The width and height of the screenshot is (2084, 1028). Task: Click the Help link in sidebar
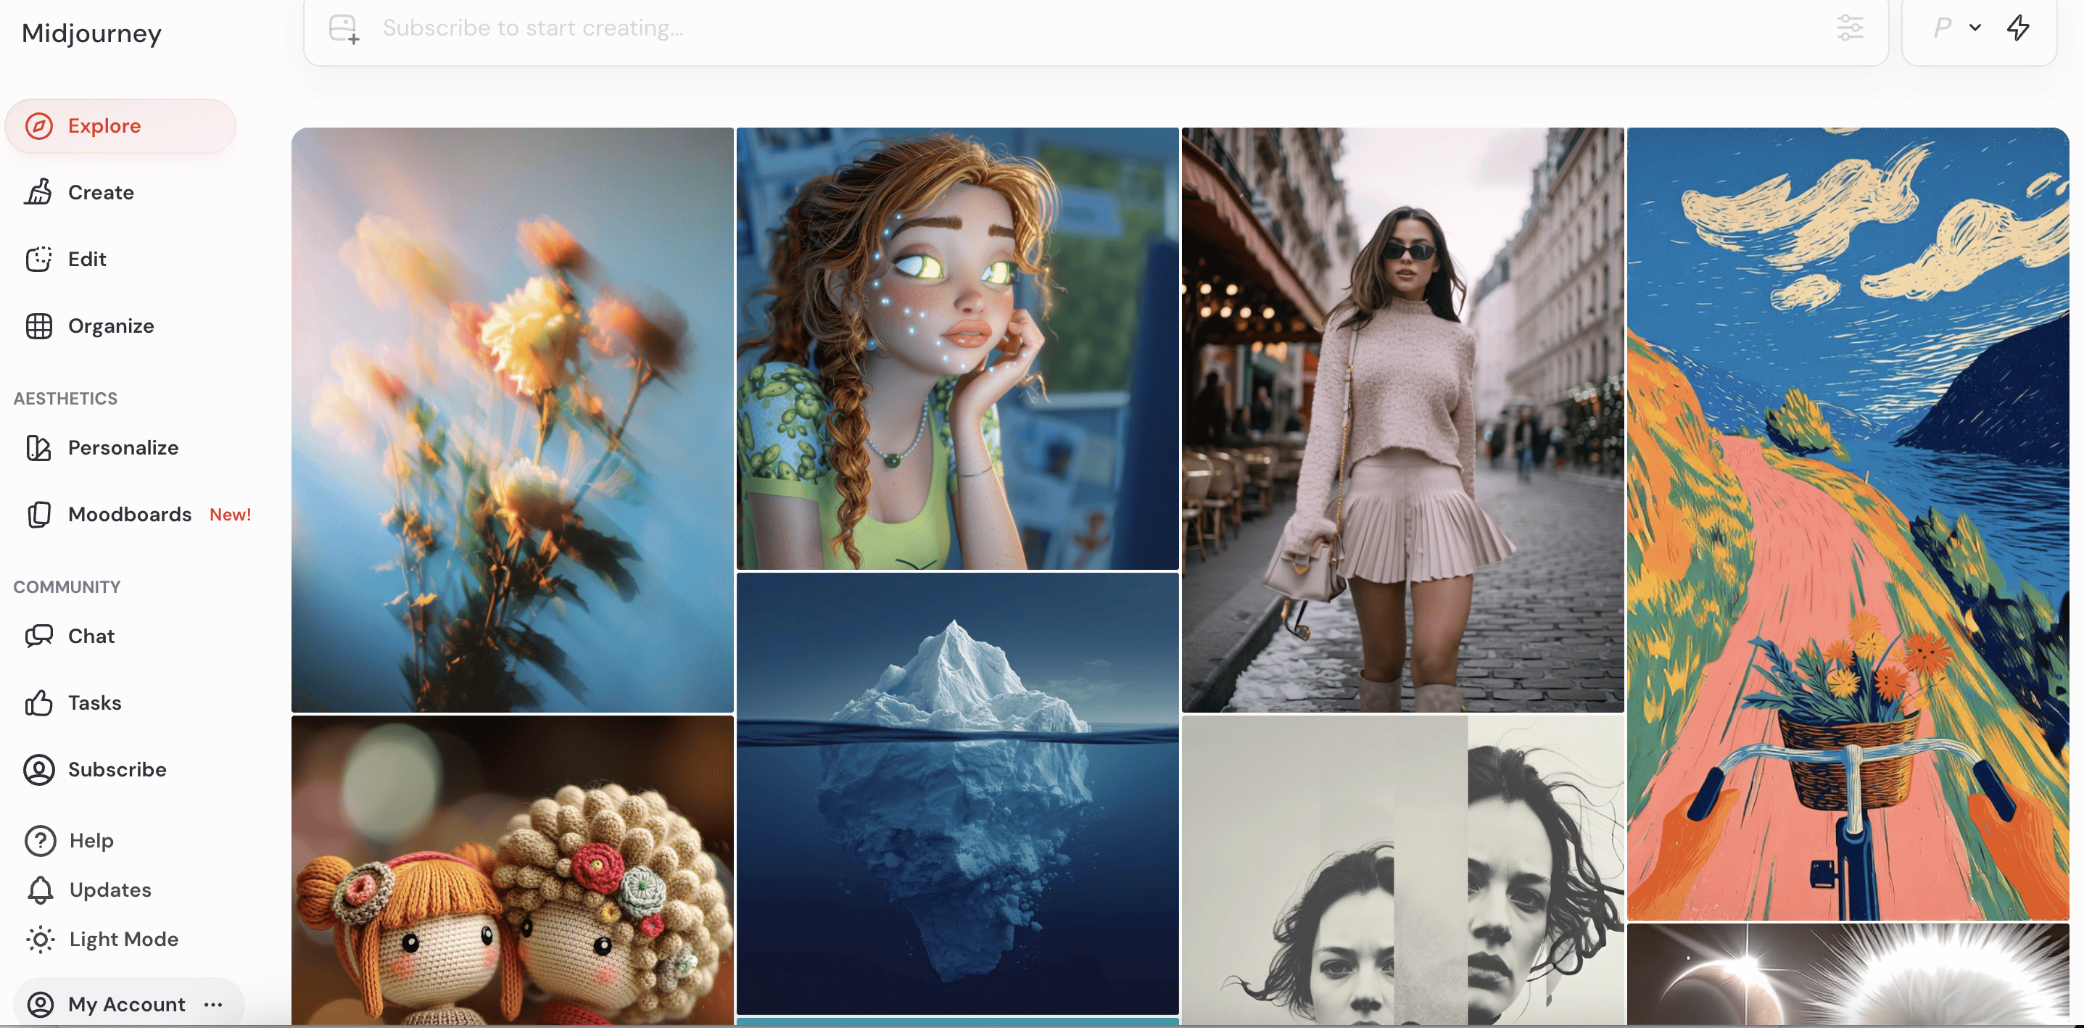pyautogui.click(x=91, y=840)
